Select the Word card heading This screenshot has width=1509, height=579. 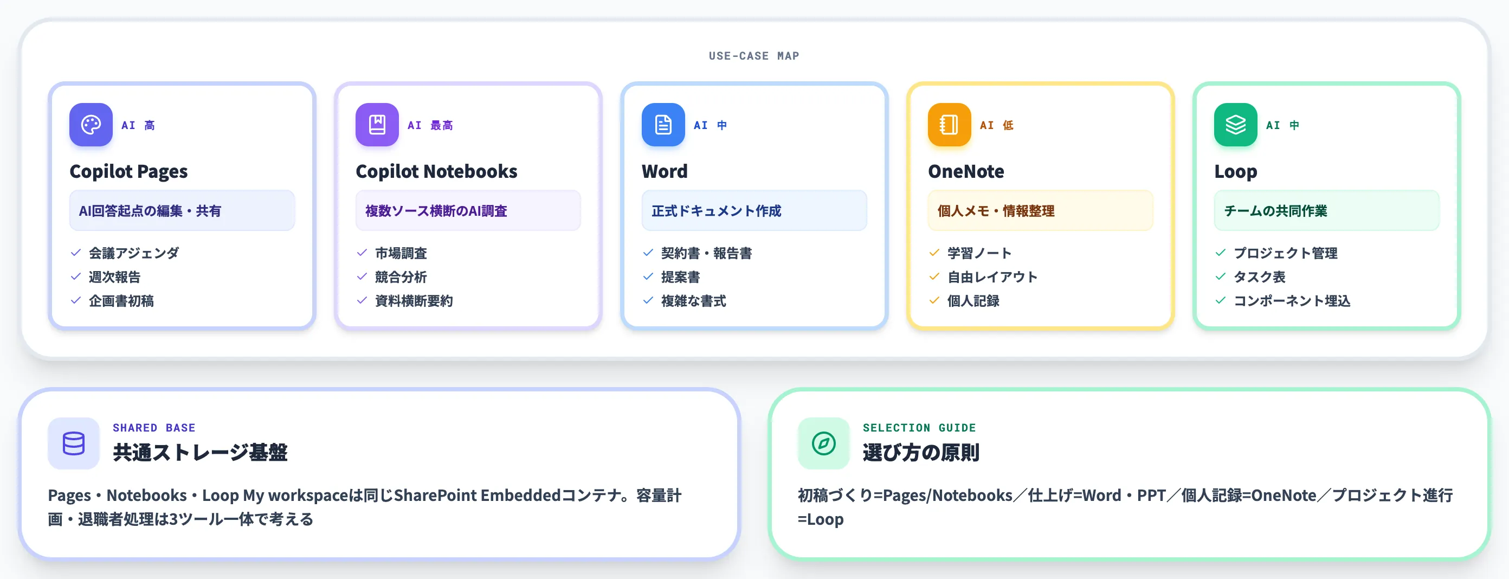tap(665, 171)
